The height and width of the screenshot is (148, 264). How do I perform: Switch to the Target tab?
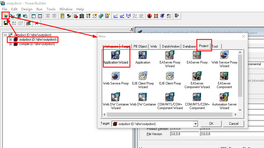[x=126, y=46]
